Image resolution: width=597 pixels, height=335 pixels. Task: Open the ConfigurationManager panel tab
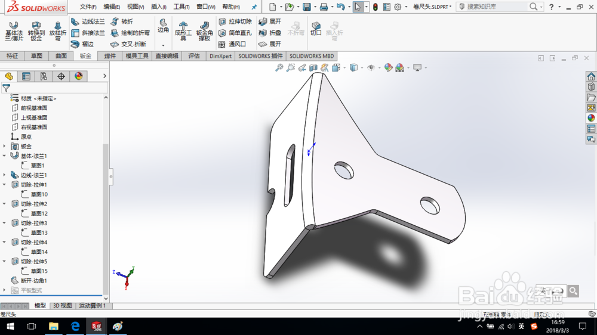(44, 76)
